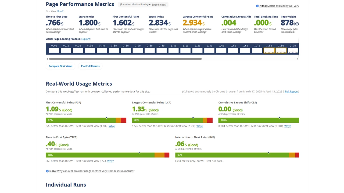Image resolution: width=344 pixels, height=193 pixels.
Task: Click the info icon beside Metric availability note
Action: pyautogui.click(x=257, y=6)
